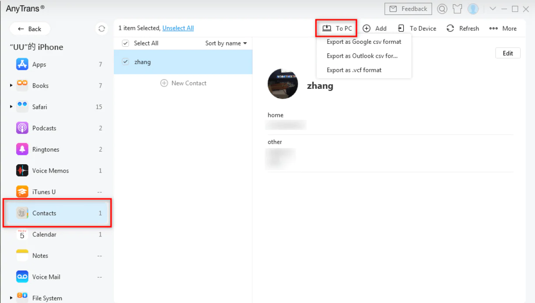Open the Podcasts category icon

(x=22, y=128)
